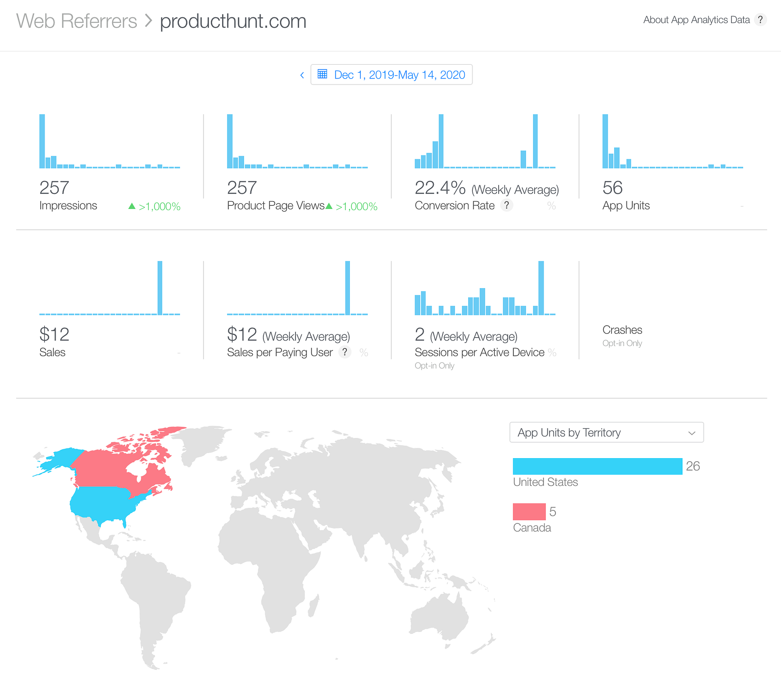Click the dropdown chevron in the territory selector
The image size is (781, 696).
click(x=692, y=433)
